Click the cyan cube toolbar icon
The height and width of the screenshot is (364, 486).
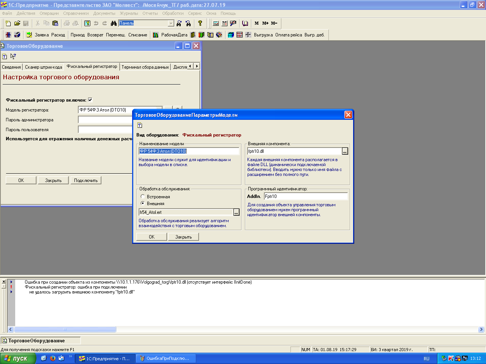230,35
